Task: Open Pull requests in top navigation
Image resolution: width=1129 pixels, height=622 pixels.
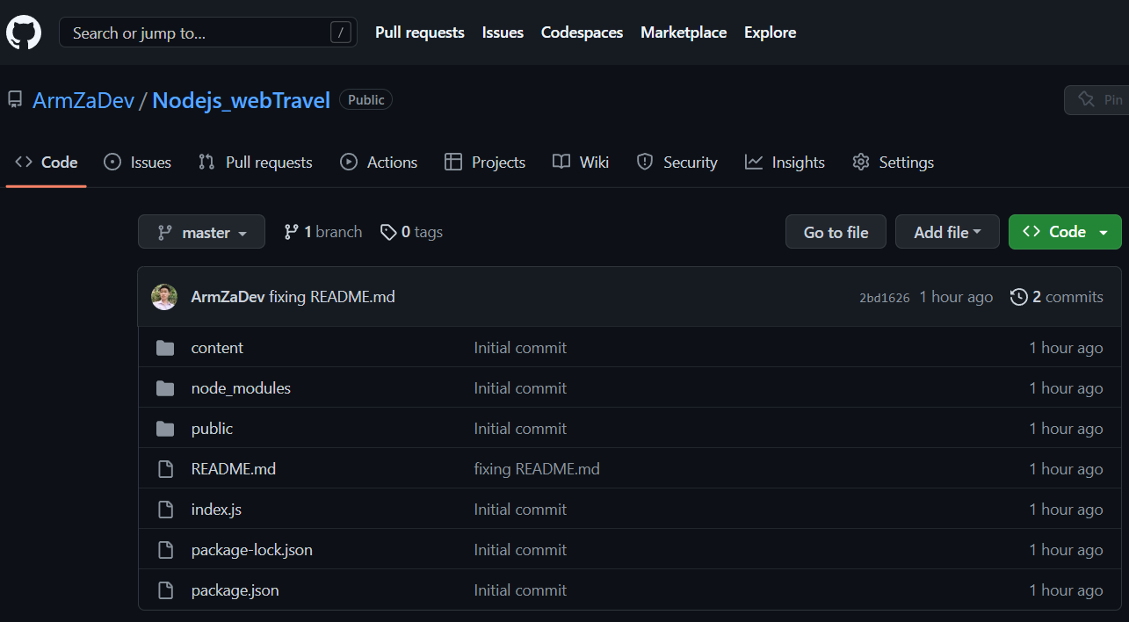Action: (420, 33)
